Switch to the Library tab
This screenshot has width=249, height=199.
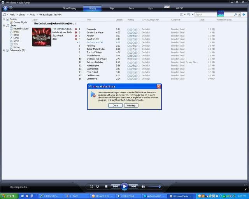coord(93,9)
